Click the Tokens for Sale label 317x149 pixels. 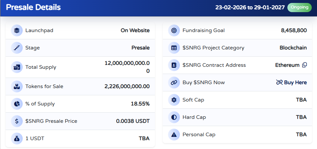pos(44,86)
